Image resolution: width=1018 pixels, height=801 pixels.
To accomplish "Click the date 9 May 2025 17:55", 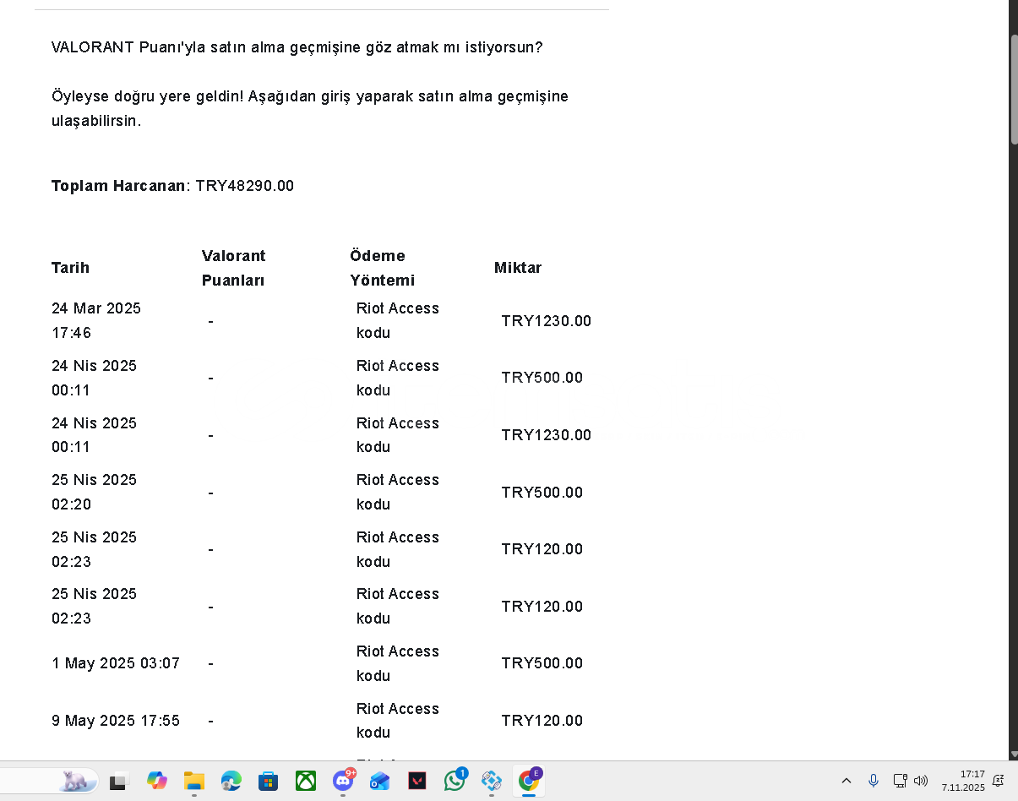I will coord(116,721).
